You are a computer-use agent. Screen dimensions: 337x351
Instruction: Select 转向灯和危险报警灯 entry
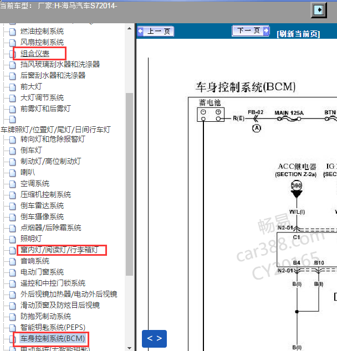tap(53, 139)
